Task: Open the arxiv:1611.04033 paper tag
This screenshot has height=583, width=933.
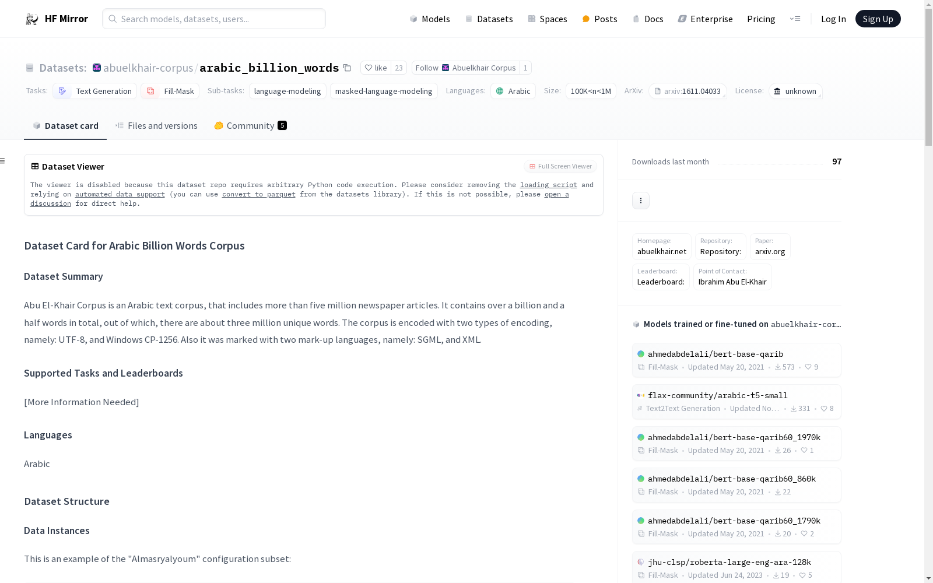Action: tap(688, 91)
